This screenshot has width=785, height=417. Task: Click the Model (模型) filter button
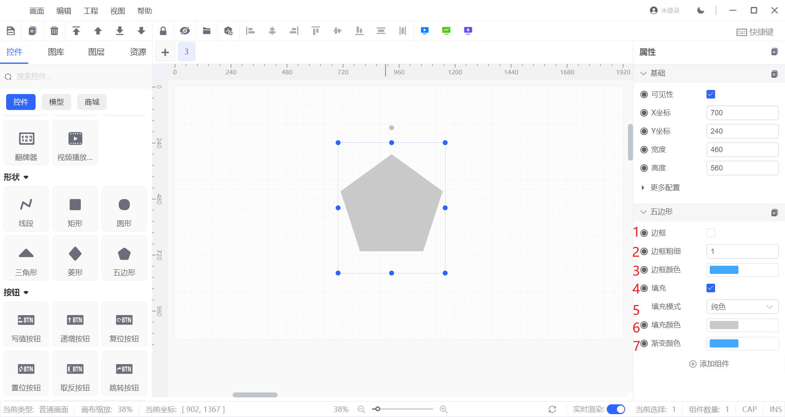(56, 102)
